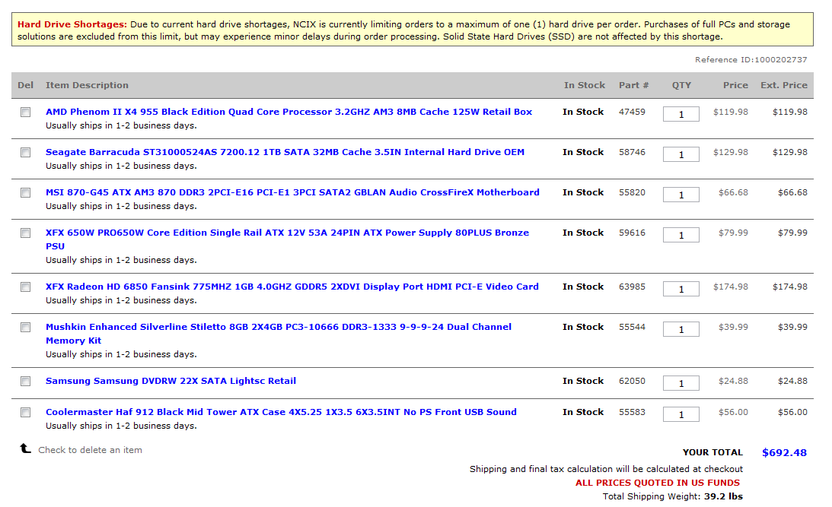The height and width of the screenshot is (507, 832).
Task: Tick the Seagate Barracuda delete checkbox
Action: click(26, 152)
